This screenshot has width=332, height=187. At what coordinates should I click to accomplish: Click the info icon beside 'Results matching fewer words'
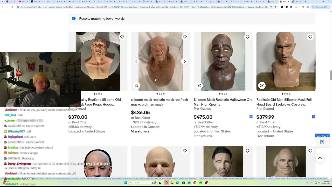pyautogui.click(x=74, y=18)
